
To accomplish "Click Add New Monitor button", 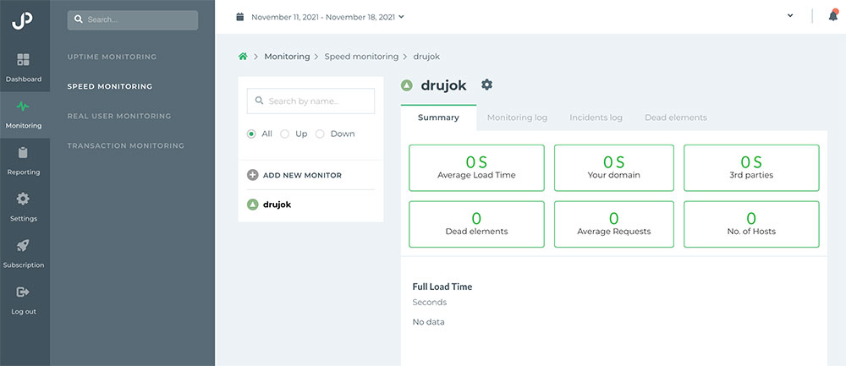I will tap(294, 175).
